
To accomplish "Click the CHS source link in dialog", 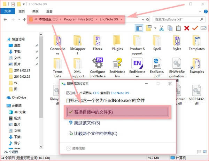I will point(96,93).
